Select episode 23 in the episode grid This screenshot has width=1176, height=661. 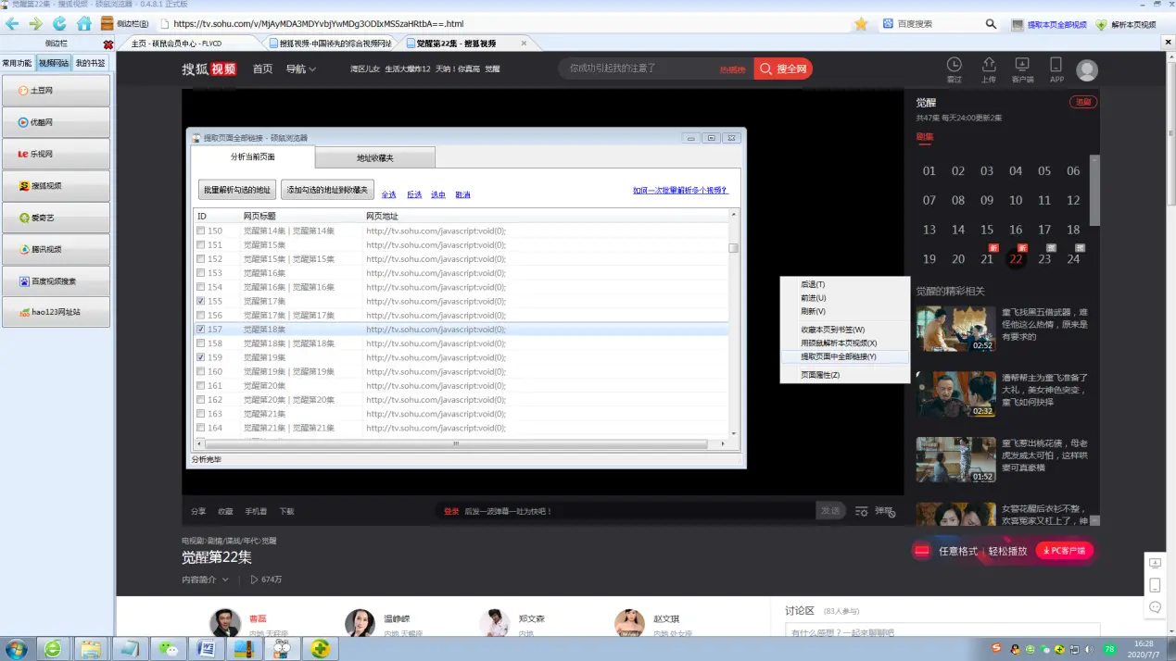1044,259
